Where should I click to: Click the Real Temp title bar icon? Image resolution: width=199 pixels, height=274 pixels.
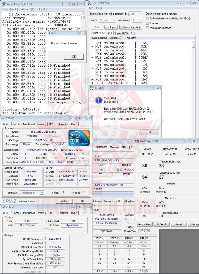click(x=137, y=141)
